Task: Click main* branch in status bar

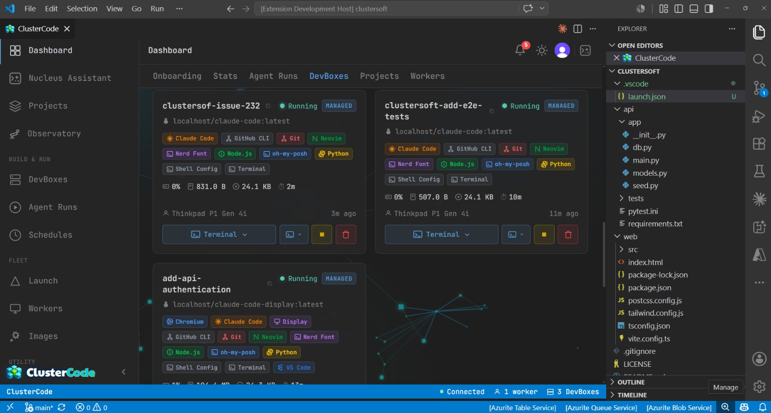Action: [x=40, y=407]
